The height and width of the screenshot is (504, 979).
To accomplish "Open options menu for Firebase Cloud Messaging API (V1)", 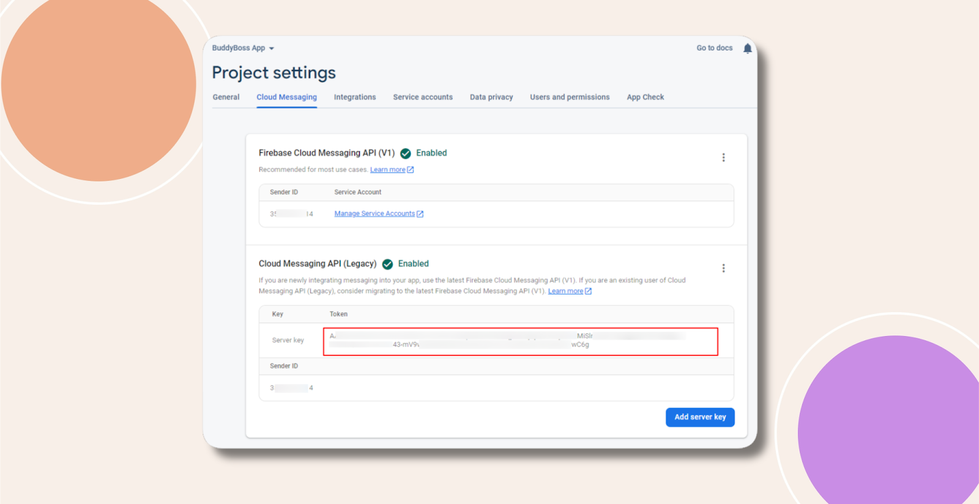I will (723, 158).
